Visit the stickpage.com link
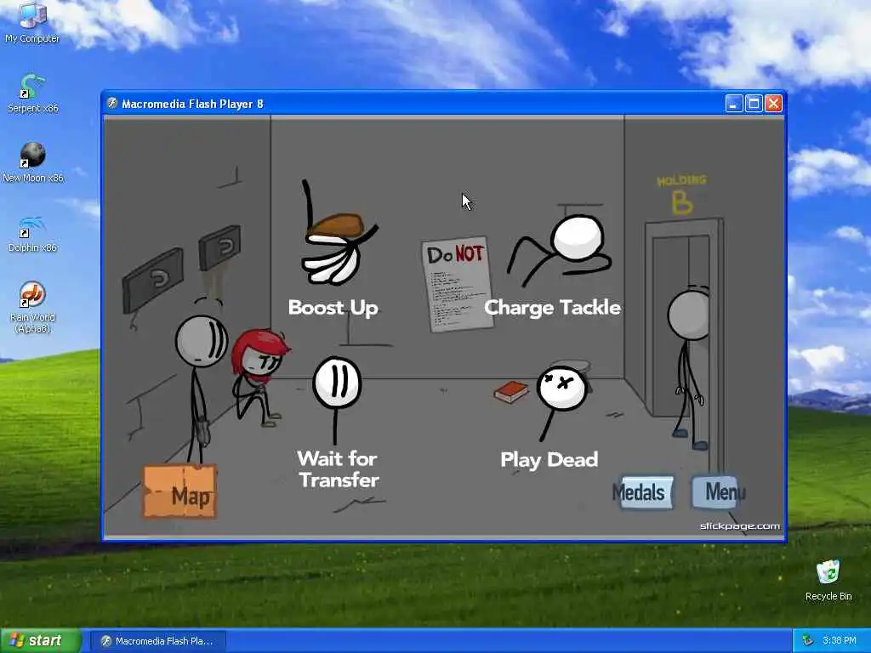Screen dimensions: 871x653 click(x=740, y=525)
